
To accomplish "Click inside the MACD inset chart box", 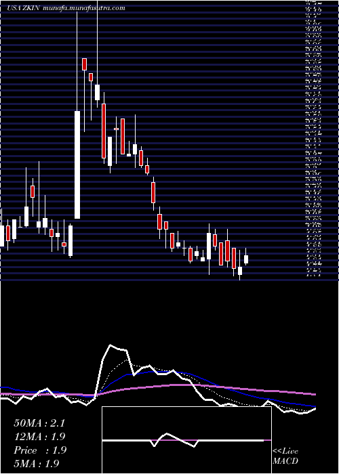I will pyautogui.click(x=186, y=440).
